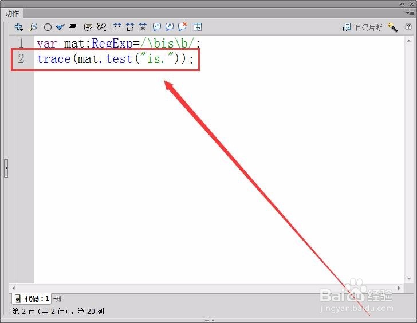Collapse panel to icons double-arrow
This screenshot has height=323, width=417.
(x=402, y=4)
